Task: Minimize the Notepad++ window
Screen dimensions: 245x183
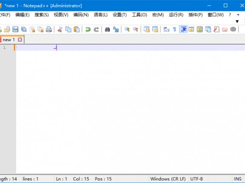Action: [209, 6]
